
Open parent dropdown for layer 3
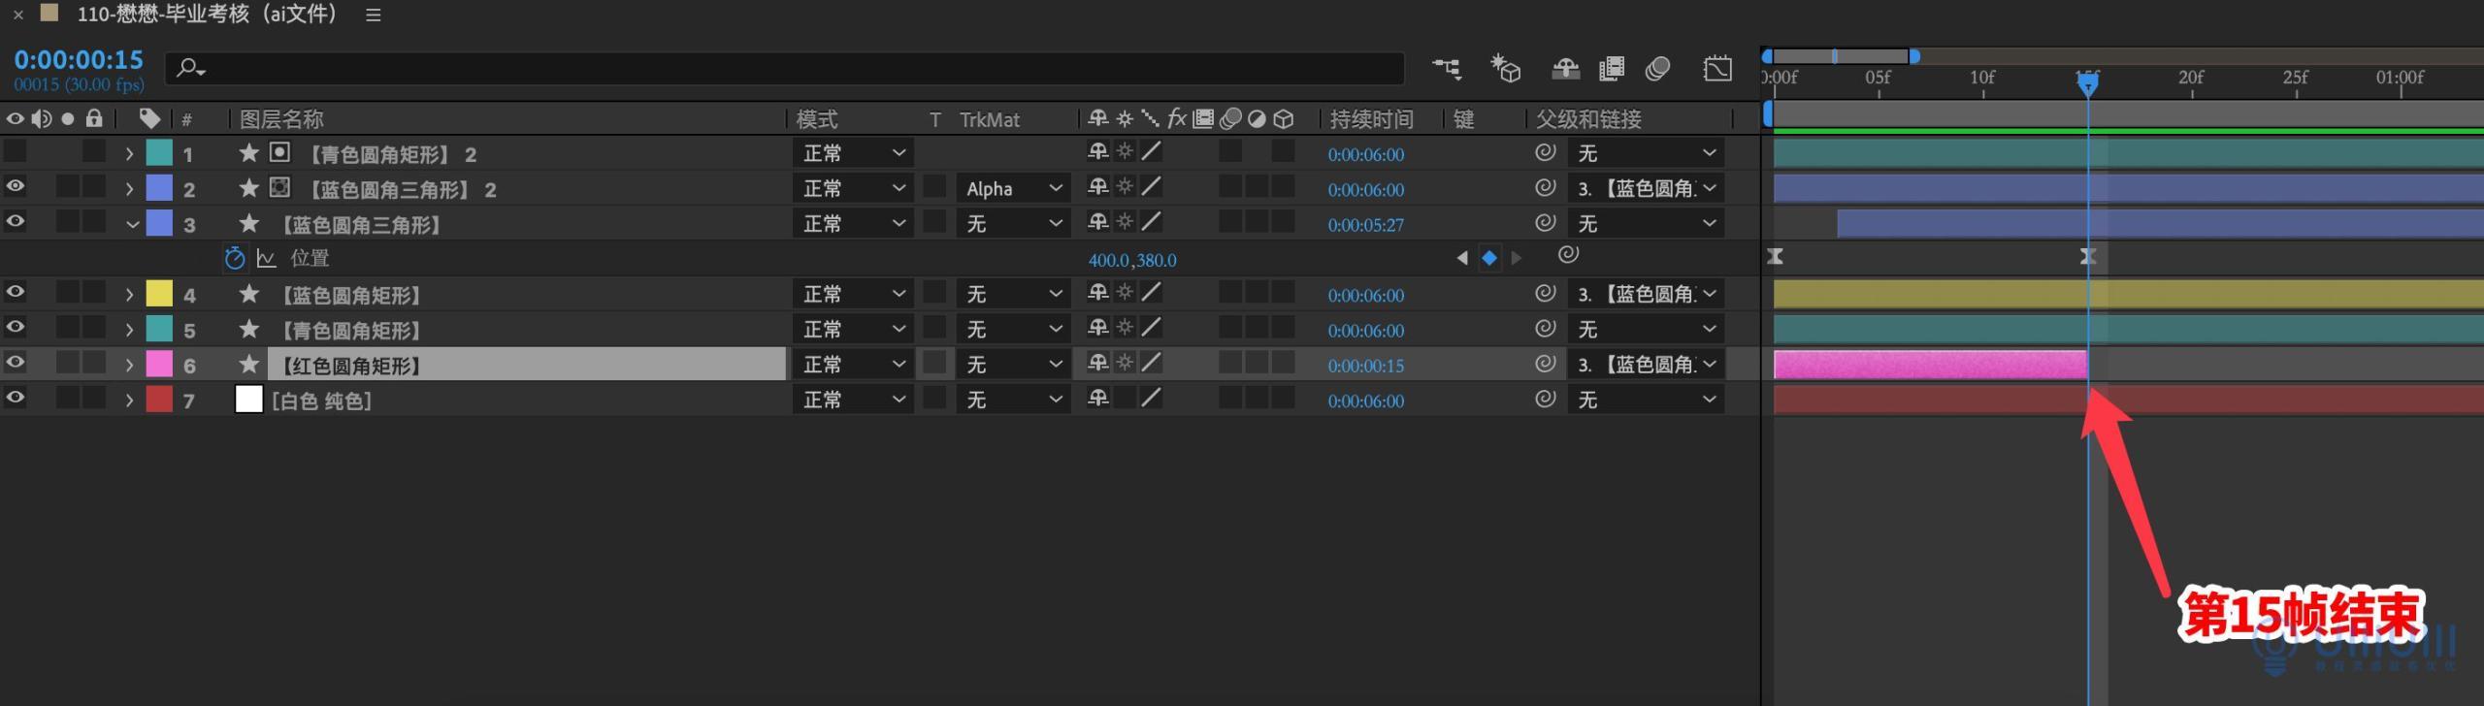point(1646,224)
